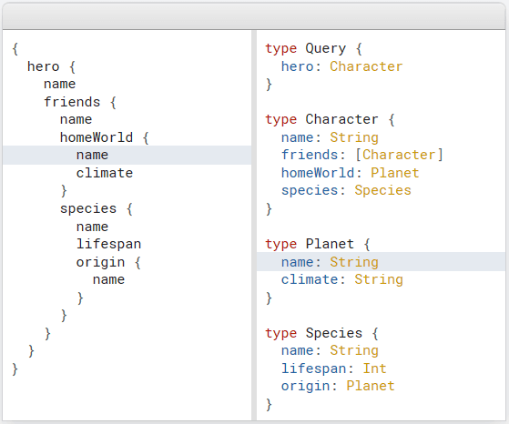This screenshot has height=424, width=509.
Task: Click lifespan field in the query
Action: click(108, 244)
